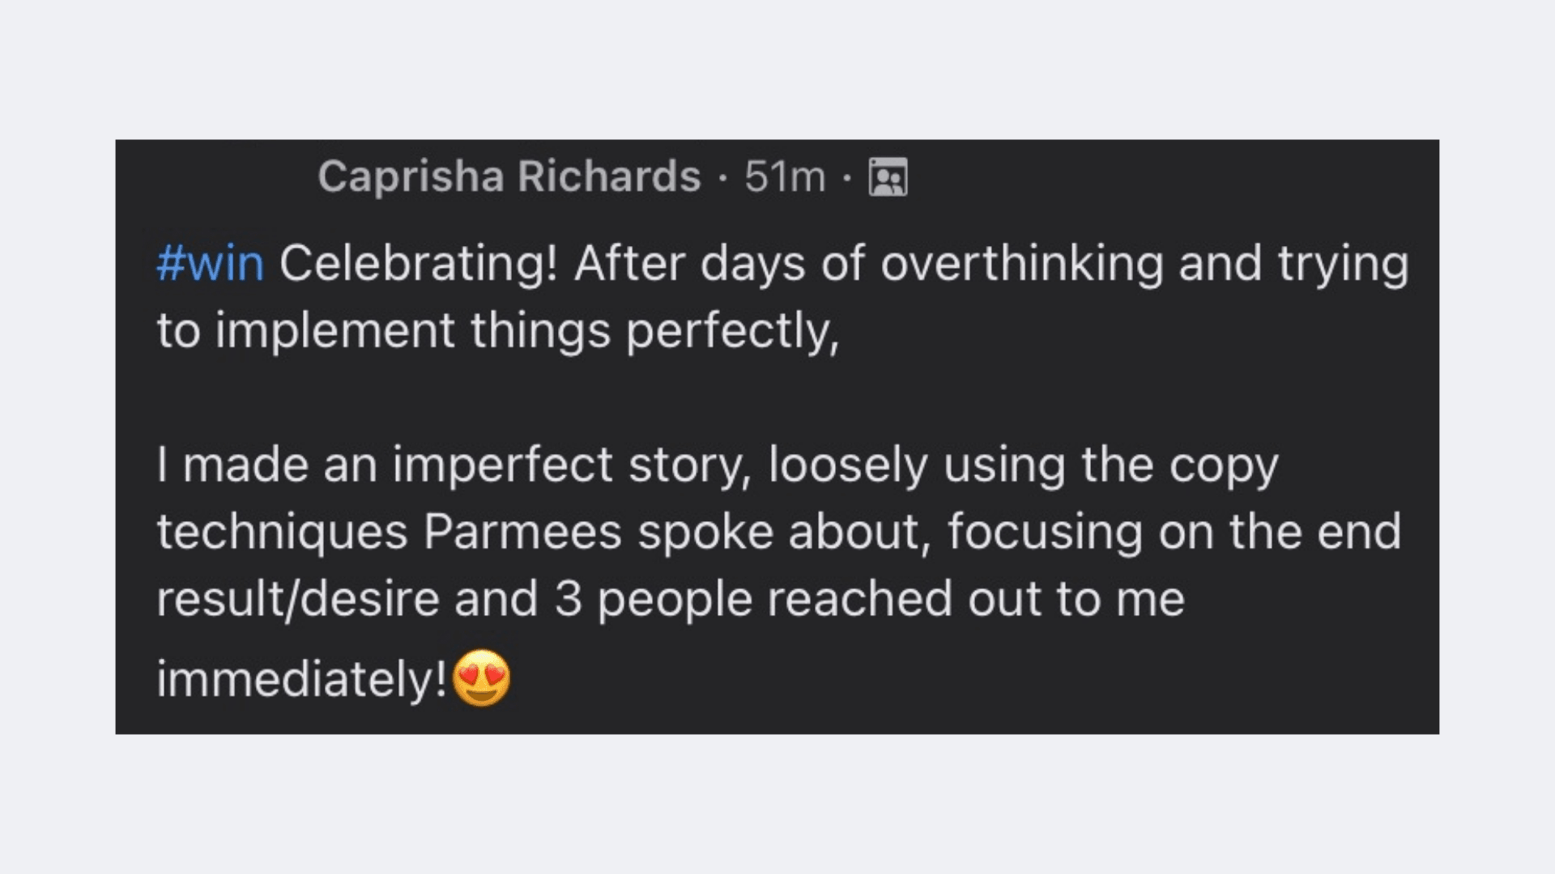Viewport: 1555px width, 874px height.
Task: Click the word "immediately!" before the emoji
Action: tap(301, 678)
